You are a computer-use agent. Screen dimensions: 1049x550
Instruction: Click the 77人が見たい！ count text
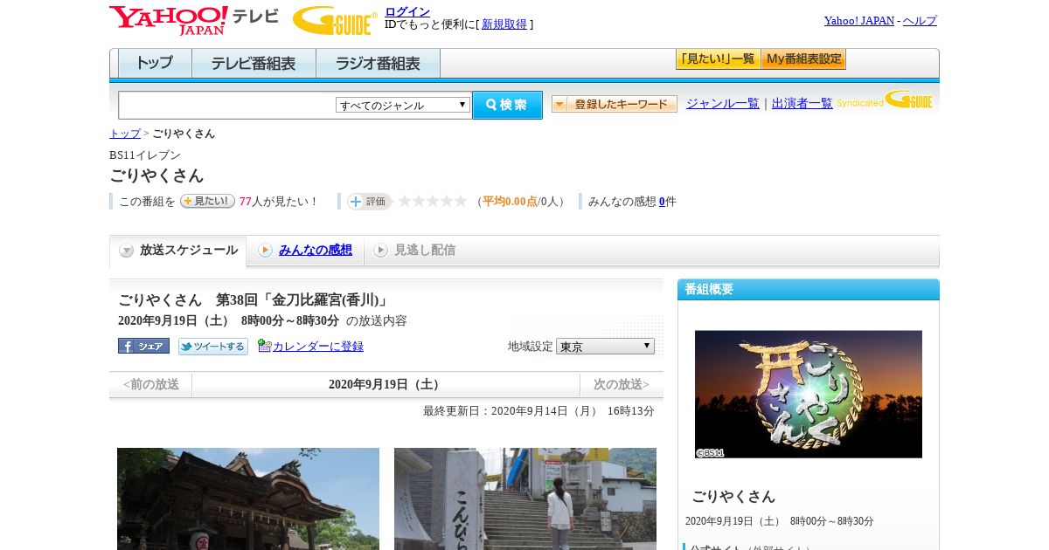pyautogui.click(x=279, y=202)
